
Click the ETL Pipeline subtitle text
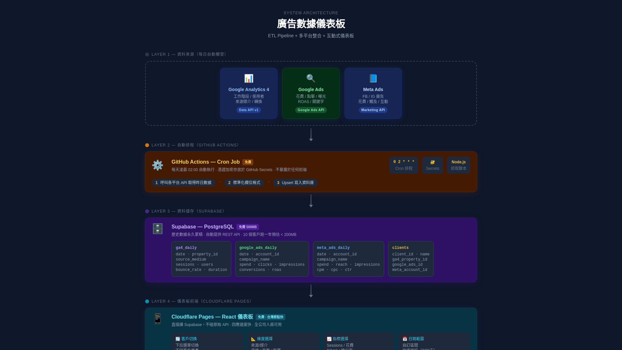pos(311,36)
